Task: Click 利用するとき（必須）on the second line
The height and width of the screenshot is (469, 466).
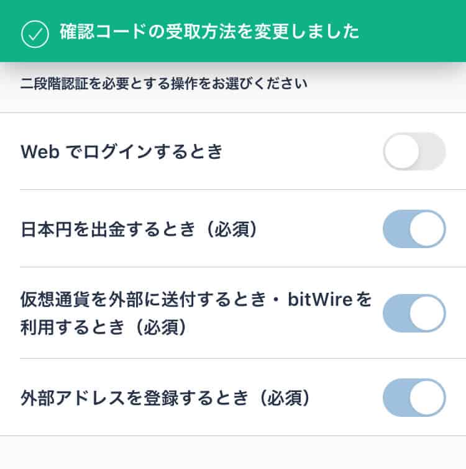Action: point(104,327)
